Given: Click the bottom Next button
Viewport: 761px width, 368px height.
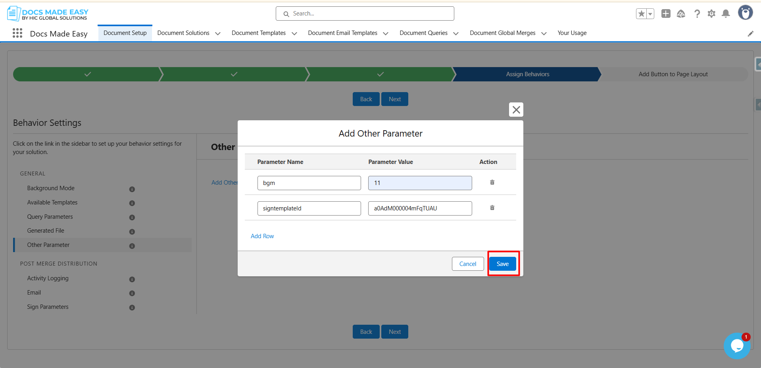Looking at the screenshot, I should (395, 332).
